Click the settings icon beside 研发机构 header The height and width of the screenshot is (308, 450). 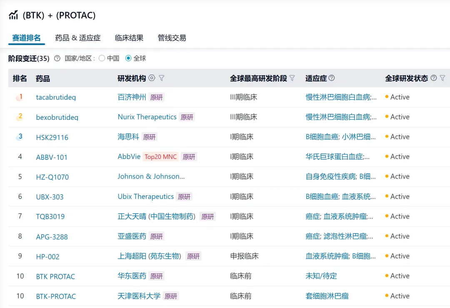point(152,78)
